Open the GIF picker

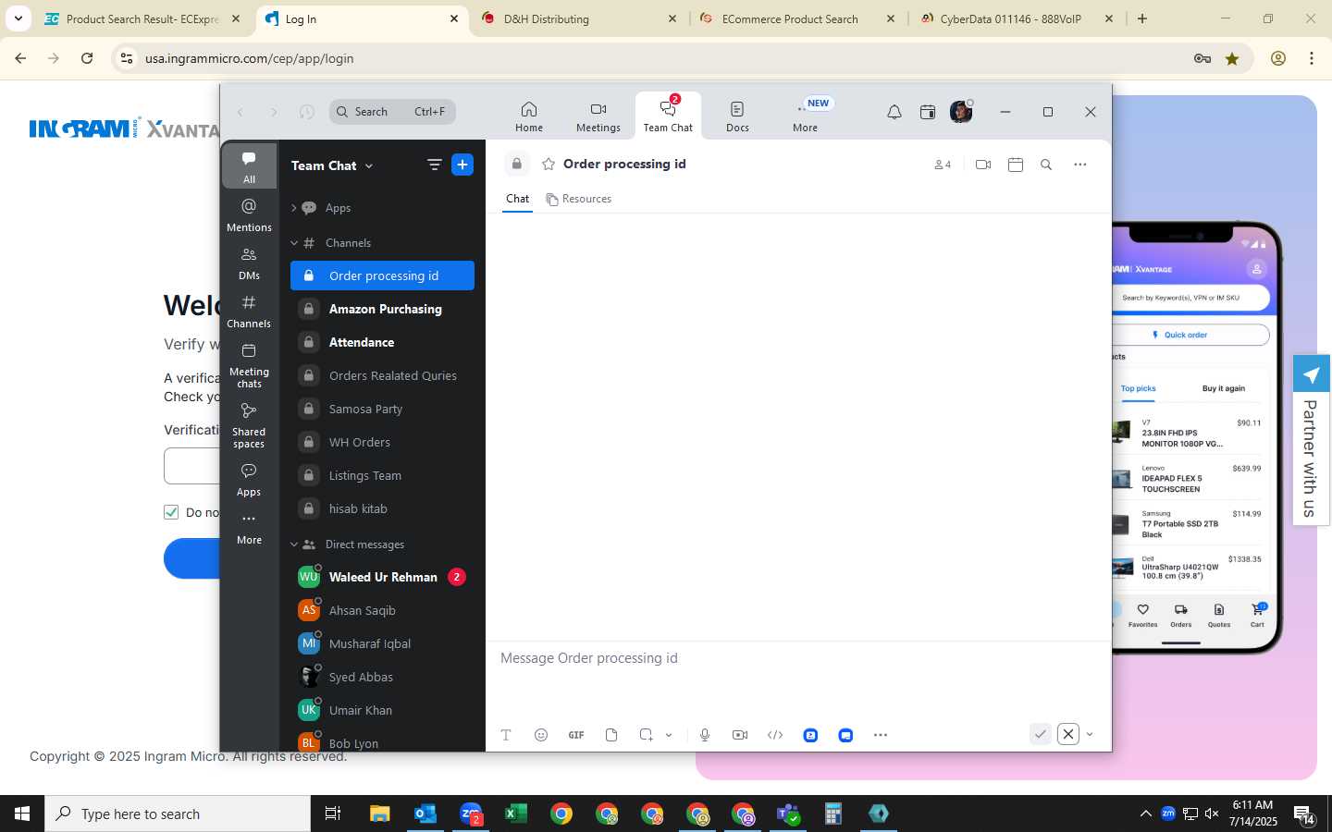click(x=576, y=735)
